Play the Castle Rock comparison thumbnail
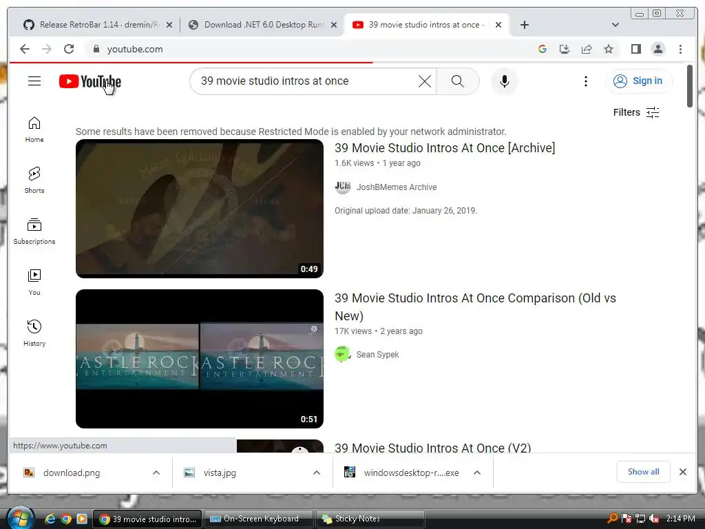This screenshot has width=705, height=529. [200, 358]
